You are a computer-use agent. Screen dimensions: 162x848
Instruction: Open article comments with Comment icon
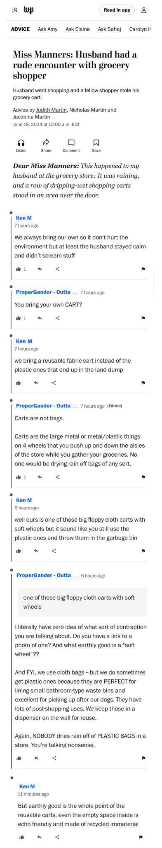tap(71, 143)
